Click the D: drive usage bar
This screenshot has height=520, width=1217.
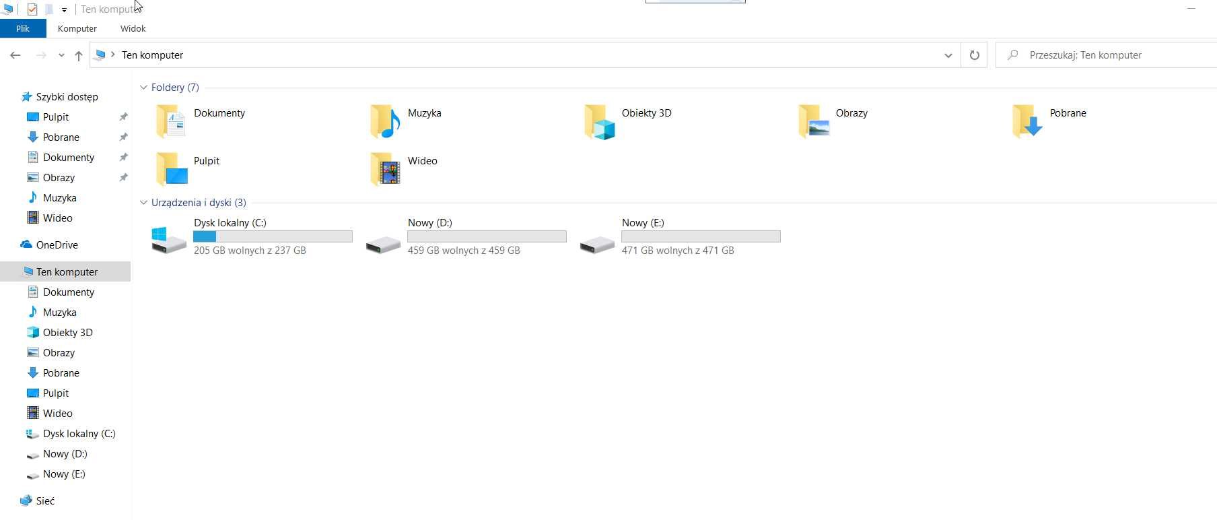[x=487, y=236]
